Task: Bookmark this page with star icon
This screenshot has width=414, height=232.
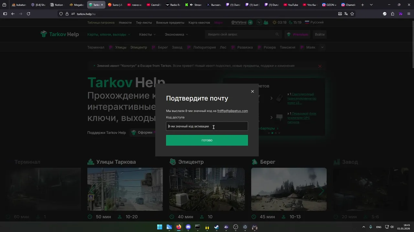Action: [x=352, y=14]
